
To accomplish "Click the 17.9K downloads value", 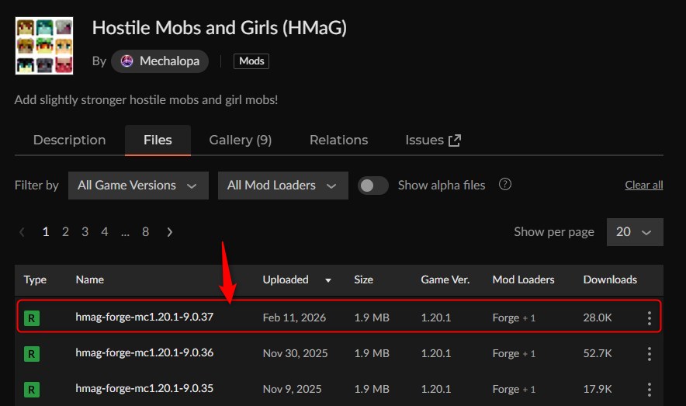I will click(x=598, y=390).
